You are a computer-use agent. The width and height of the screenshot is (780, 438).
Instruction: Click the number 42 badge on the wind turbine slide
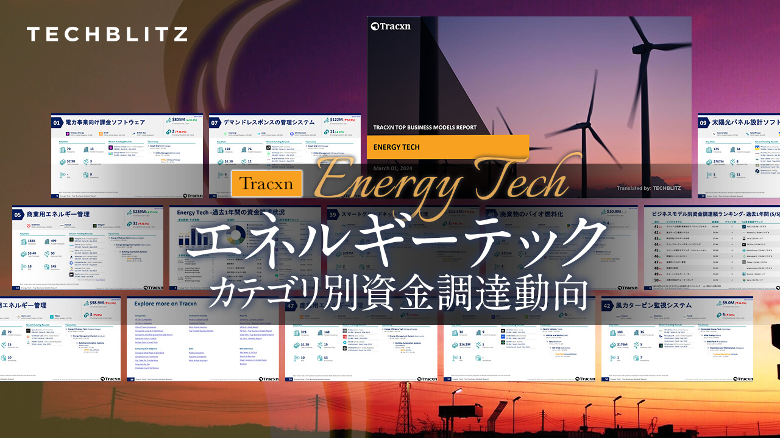point(607,305)
